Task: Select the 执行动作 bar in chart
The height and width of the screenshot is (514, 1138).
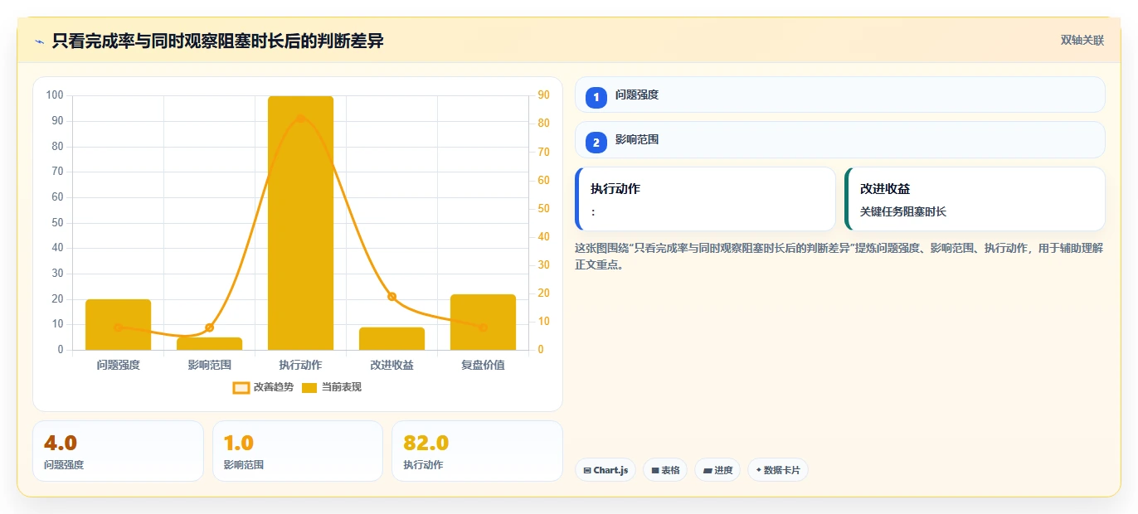Action: [x=300, y=223]
